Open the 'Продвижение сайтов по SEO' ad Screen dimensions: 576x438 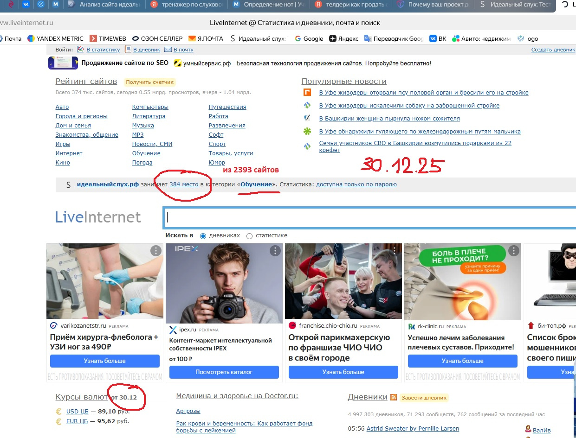tap(125, 63)
